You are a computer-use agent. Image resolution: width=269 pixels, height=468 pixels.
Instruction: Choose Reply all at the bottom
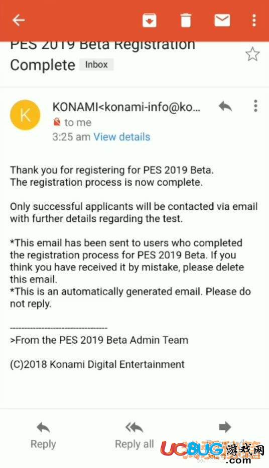click(x=134, y=435)
